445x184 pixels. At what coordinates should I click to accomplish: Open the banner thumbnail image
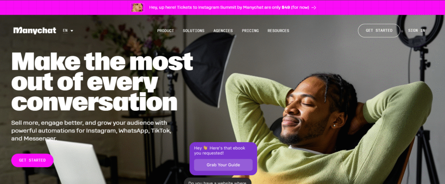coord(138,7)
